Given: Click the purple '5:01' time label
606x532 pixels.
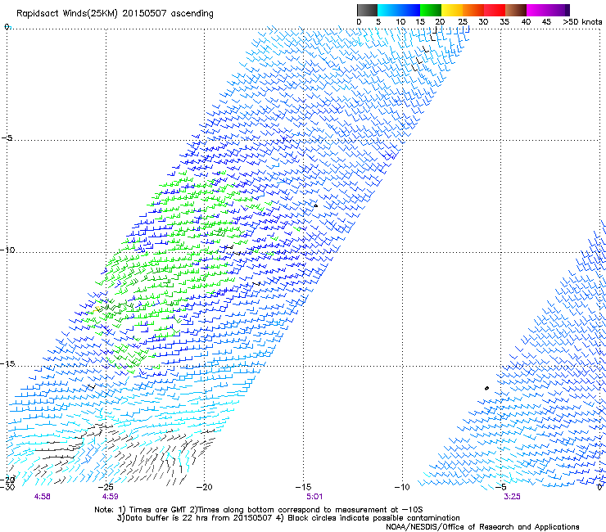Looking at the screenshot, I should click(314, 497).
